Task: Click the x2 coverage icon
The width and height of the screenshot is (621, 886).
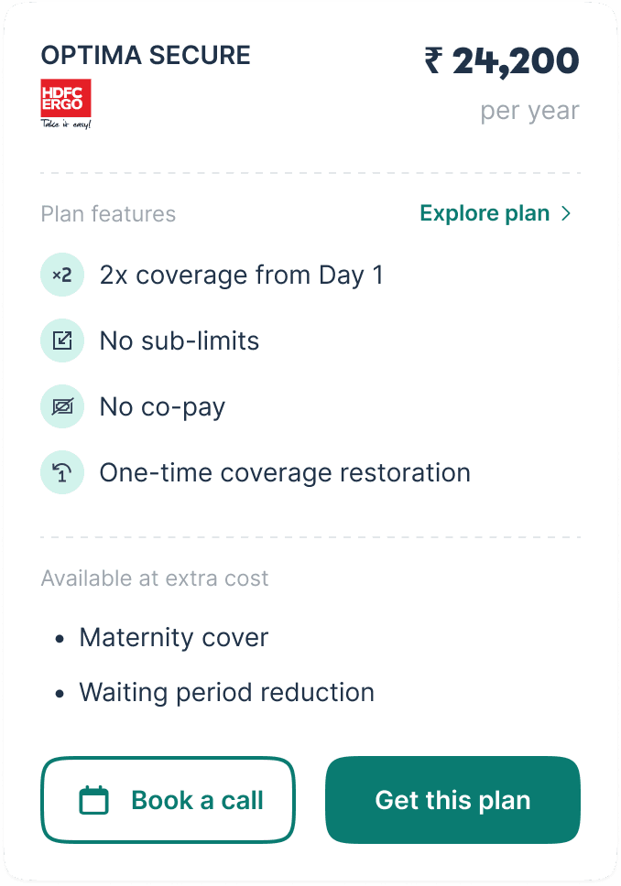Action: [62, 275]
